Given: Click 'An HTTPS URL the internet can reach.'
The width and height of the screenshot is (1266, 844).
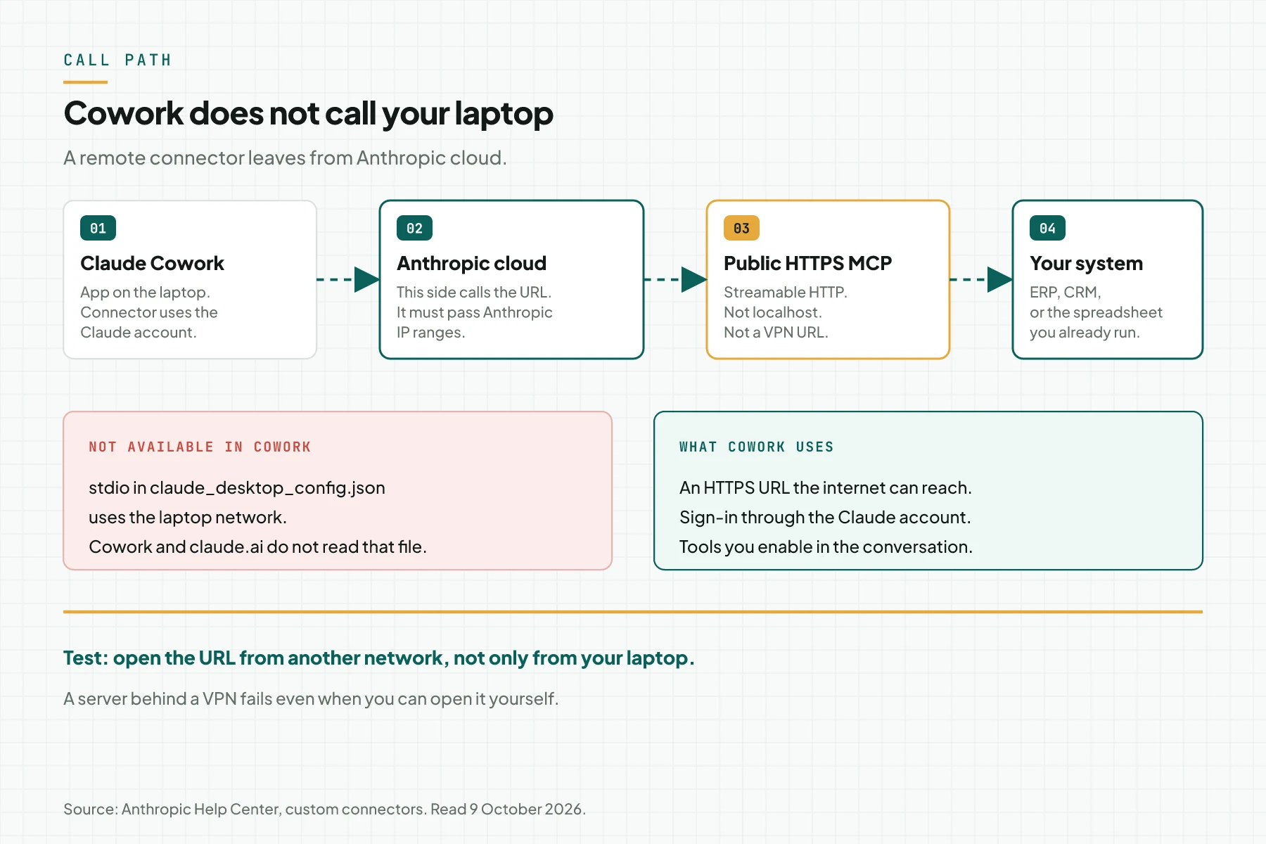Looking at the screenshot, I should tap(825, 488).
